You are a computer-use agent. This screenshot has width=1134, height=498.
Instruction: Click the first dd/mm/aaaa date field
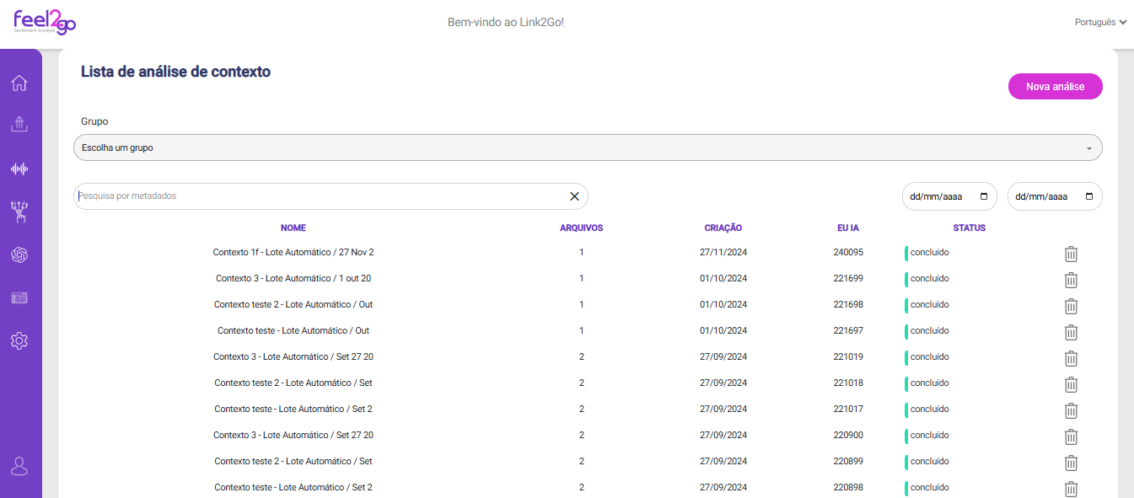949,196
